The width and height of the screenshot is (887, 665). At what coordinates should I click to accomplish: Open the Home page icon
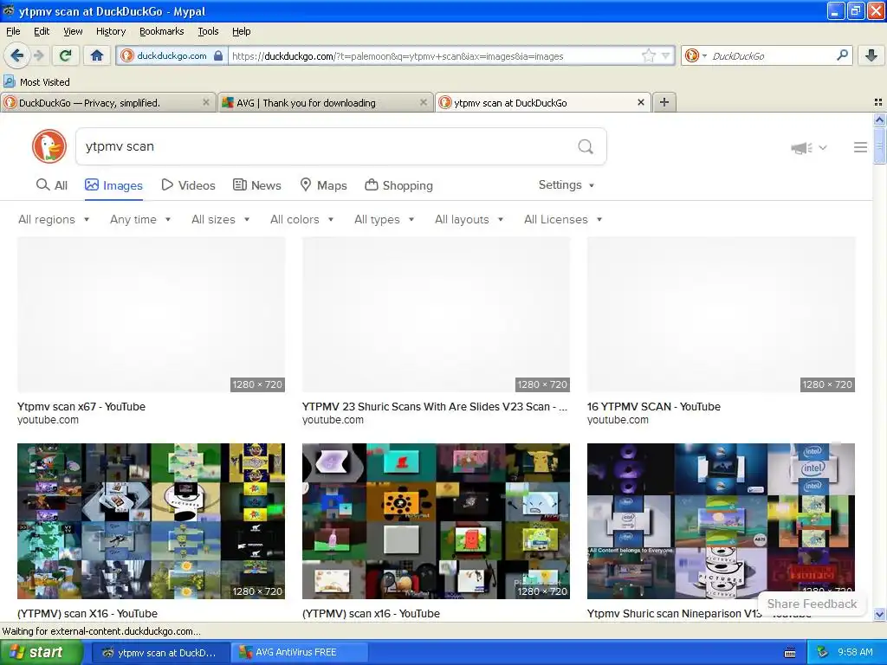[97, 55]
